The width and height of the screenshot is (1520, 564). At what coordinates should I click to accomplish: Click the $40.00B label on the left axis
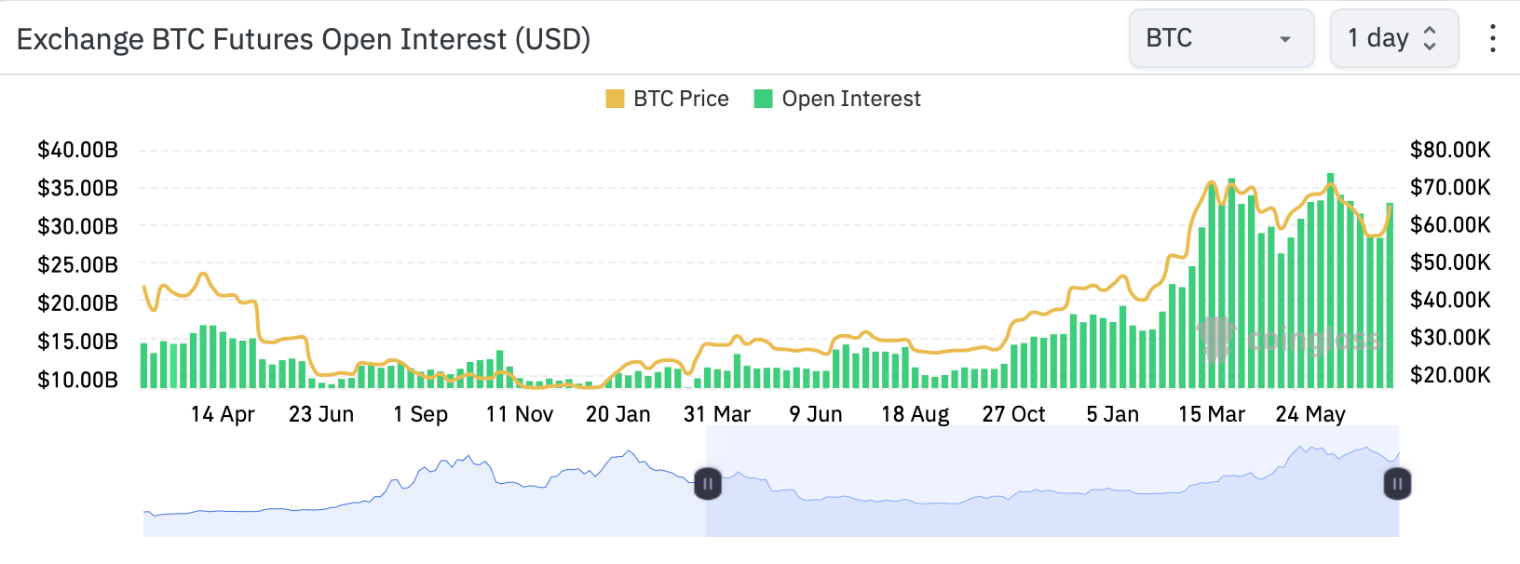pos(77,150)
